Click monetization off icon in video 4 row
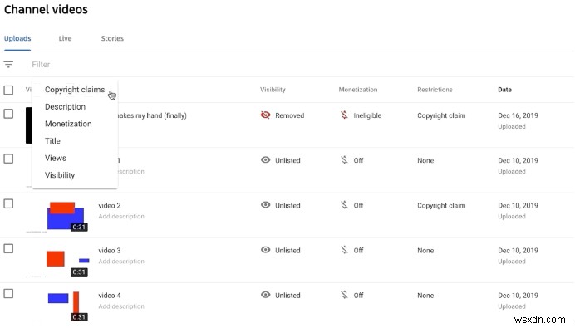Screen dimensions: 575x328 344,295
